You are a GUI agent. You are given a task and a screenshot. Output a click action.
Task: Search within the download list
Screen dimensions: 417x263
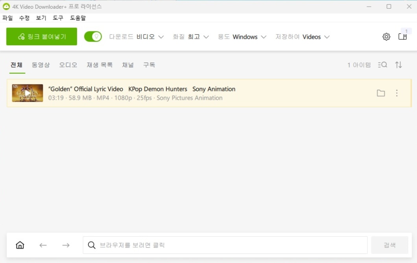pyautogui.click(x=382, y=65)
